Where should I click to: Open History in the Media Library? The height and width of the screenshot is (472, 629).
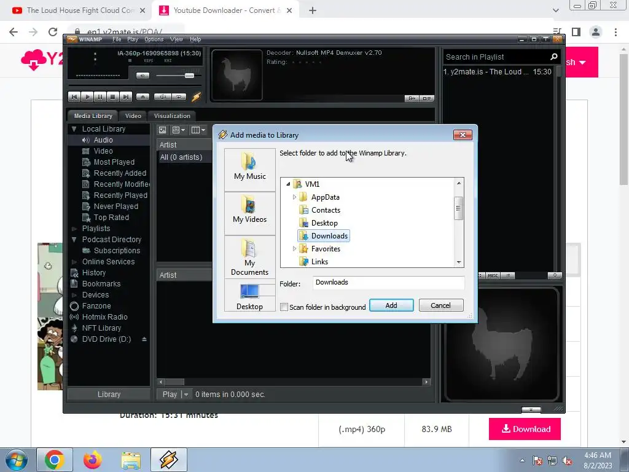93,272
